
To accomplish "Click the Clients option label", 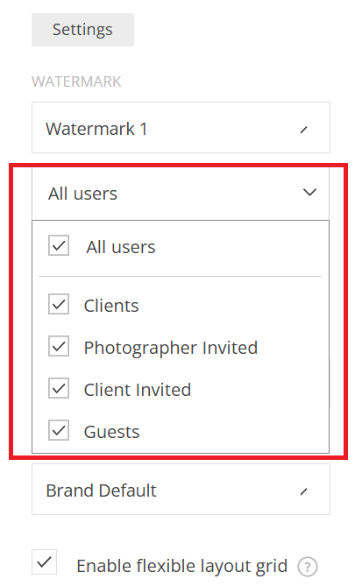I will [111, 306].
